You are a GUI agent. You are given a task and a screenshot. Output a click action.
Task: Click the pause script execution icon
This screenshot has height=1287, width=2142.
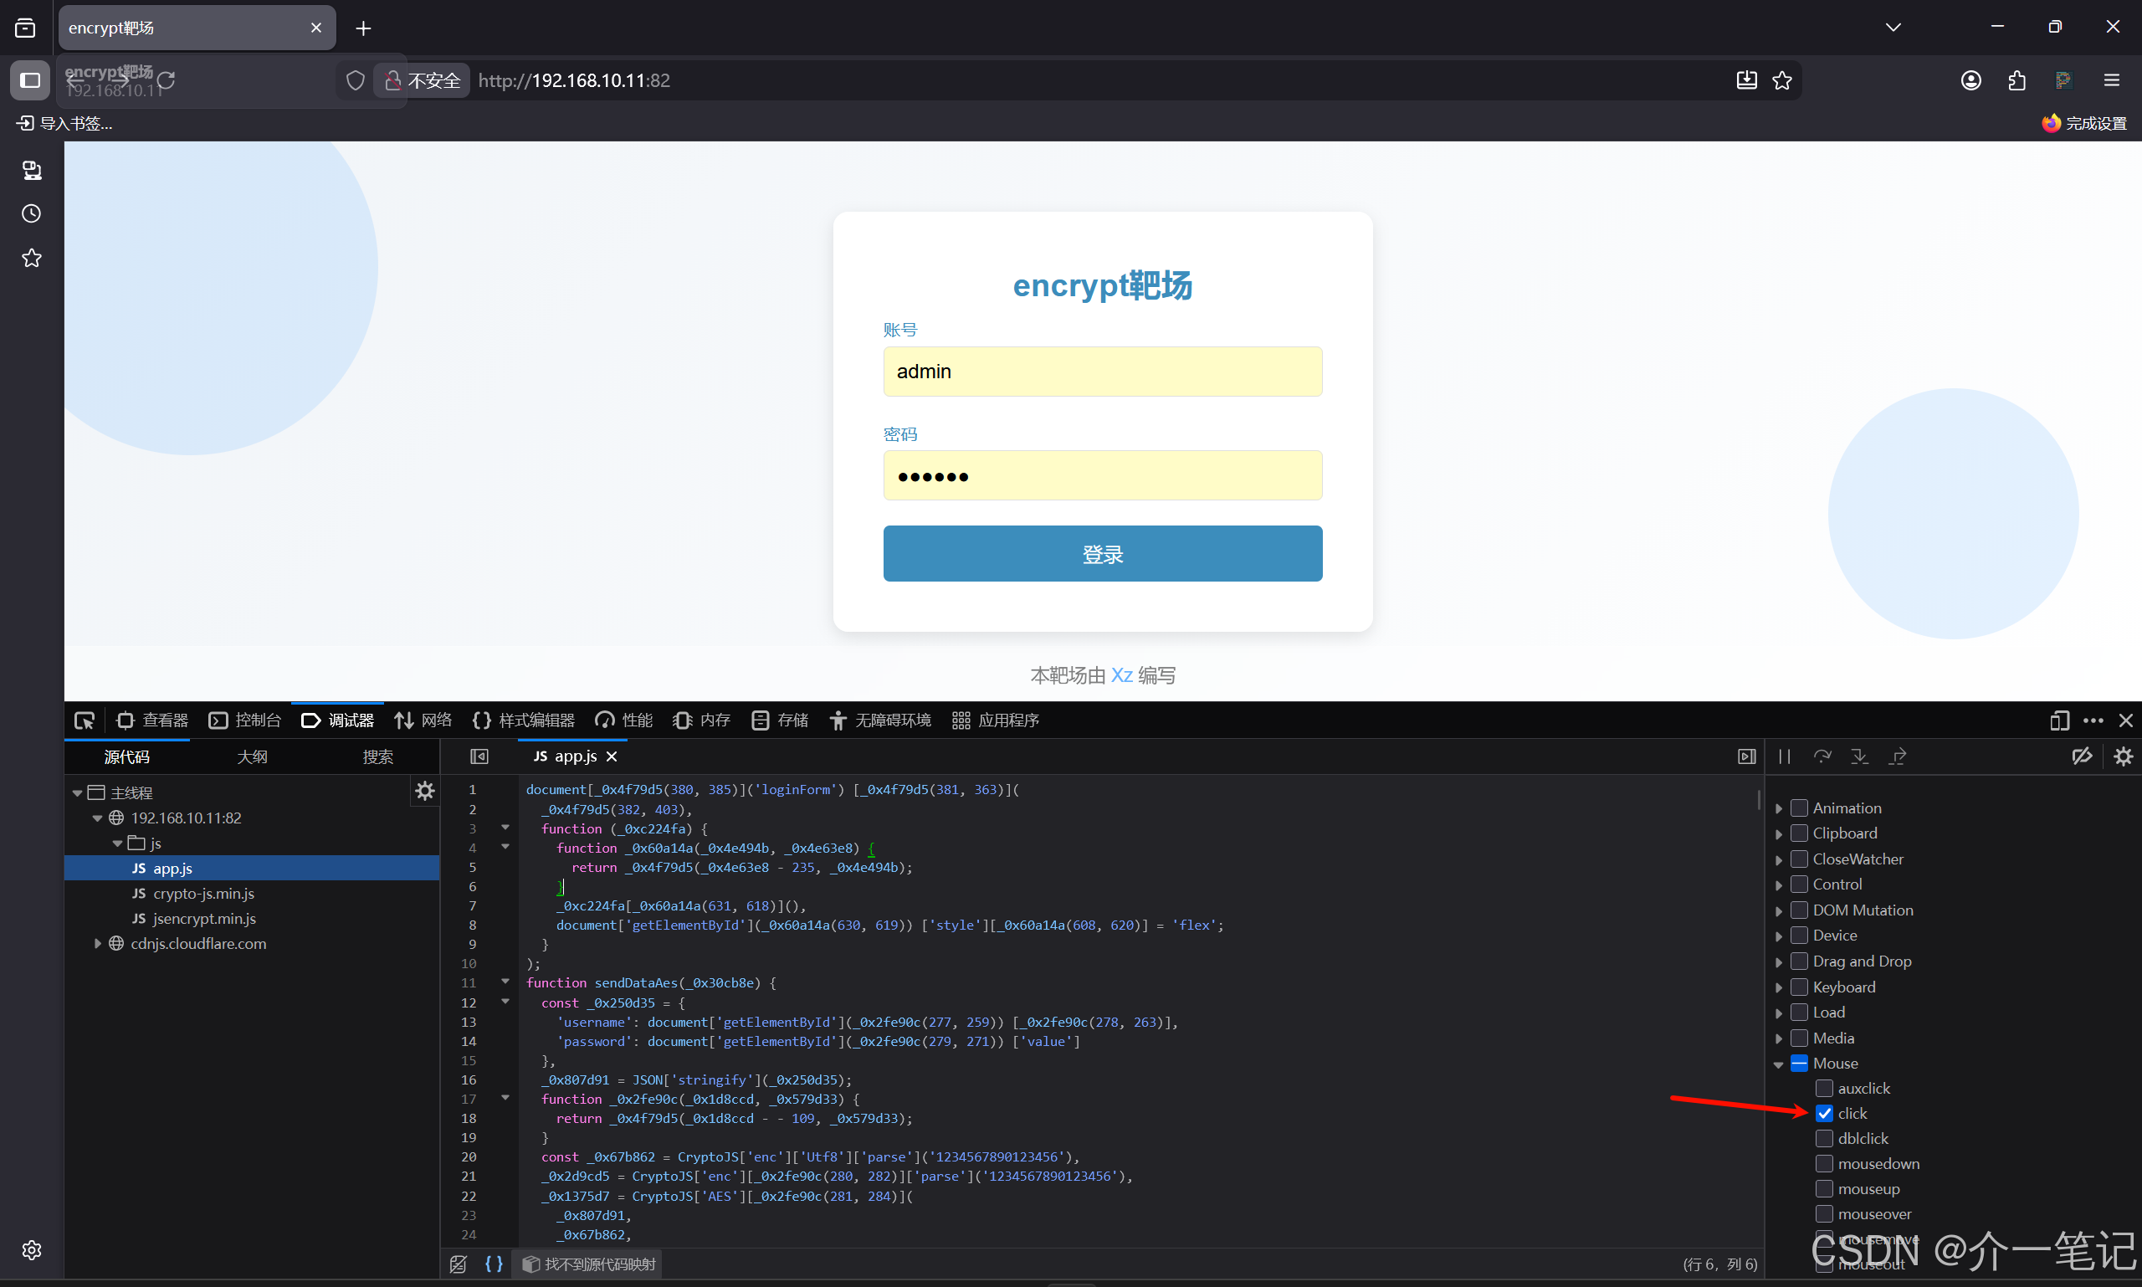pyautogui.click(x=1784, y=756)
